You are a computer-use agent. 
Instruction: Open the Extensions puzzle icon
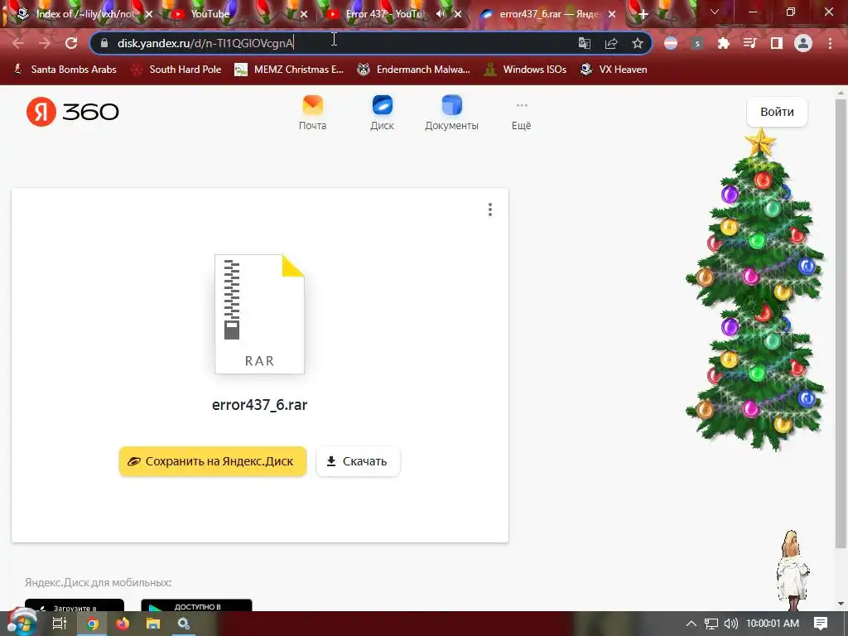723,43
